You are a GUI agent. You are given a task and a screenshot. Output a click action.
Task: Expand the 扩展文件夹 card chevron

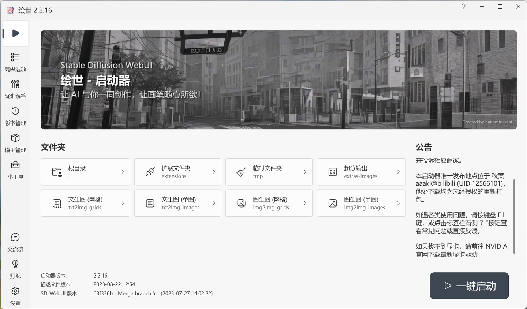coord(214,172)
